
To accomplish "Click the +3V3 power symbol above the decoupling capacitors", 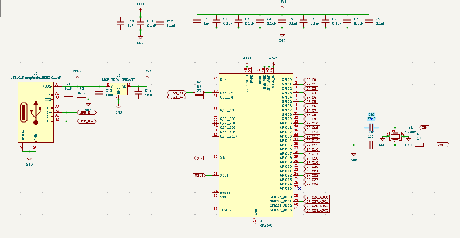I will pyautogui.click(x=282, y=4).
